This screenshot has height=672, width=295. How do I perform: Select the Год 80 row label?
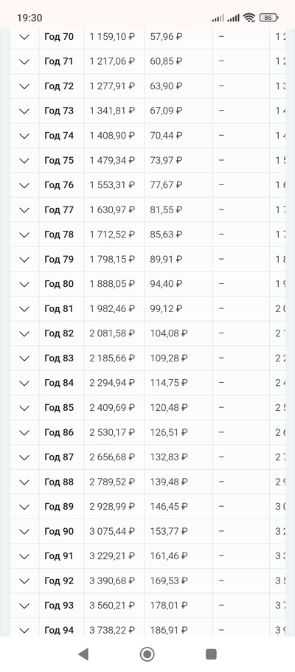(x=59, y=284)
